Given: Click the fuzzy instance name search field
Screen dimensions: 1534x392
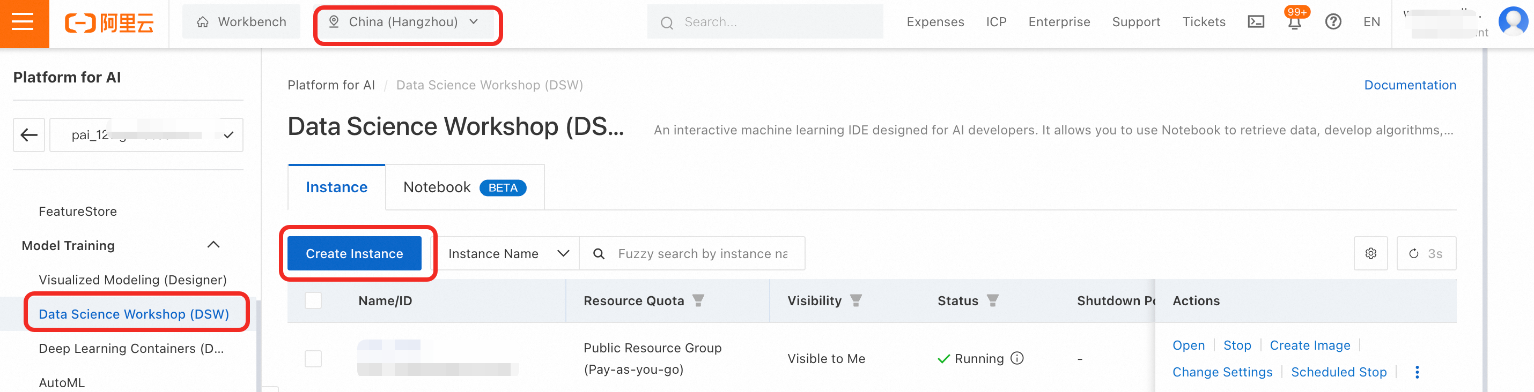Looking at the screenshot, I should [x=702, y=253].
